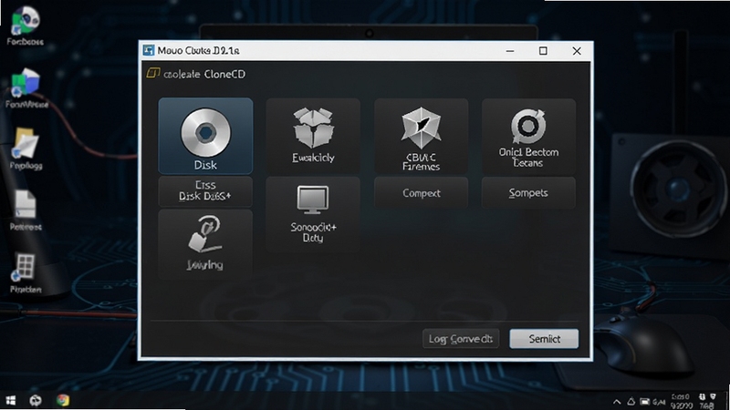This screenshot has width=730, height=410.
Task: Click the Log Convedt button
Action: tap(461, 339)
